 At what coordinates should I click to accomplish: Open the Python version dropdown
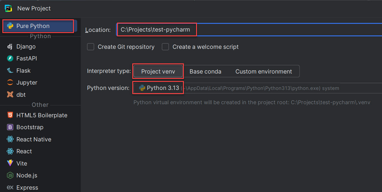[x=238, y=88]
